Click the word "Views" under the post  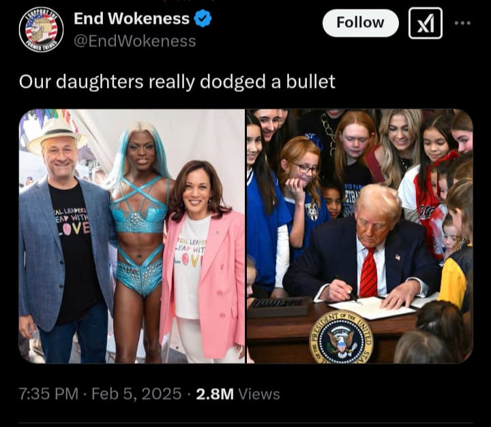pos(259,394)
